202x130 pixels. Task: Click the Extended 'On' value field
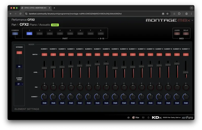(19, 66)
